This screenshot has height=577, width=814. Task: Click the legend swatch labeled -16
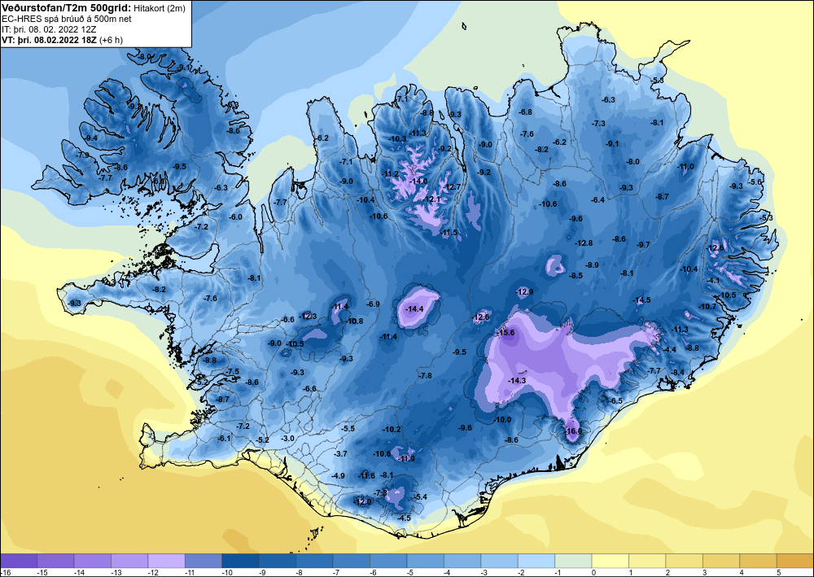19,561
